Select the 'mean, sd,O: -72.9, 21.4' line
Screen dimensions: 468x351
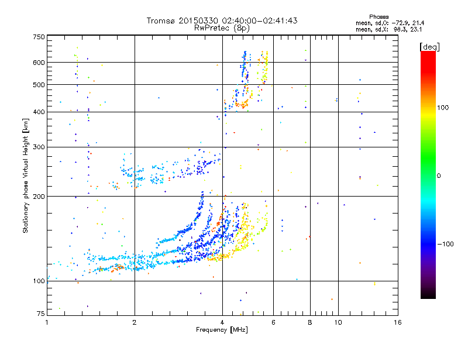tap(390, 23)
